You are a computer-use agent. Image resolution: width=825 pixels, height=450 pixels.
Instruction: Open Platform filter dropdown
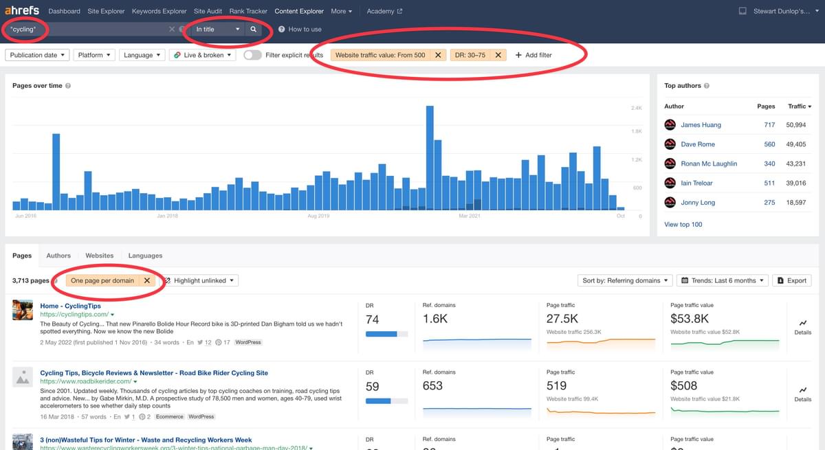[x=93, y=55]
